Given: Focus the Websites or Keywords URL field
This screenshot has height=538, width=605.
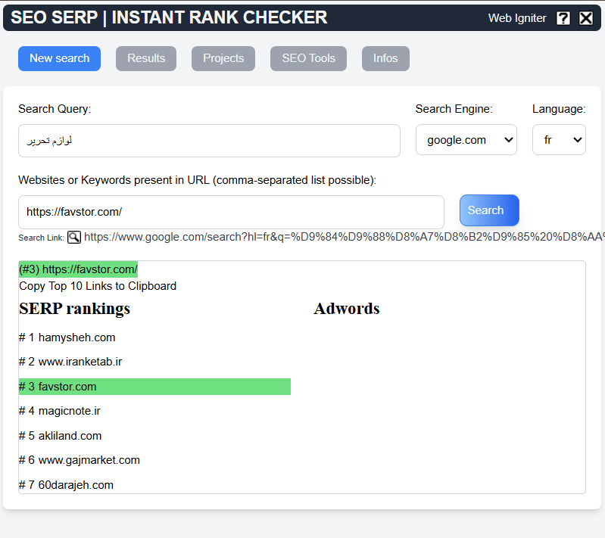Looking at the screenshot, I should [231, 212].
